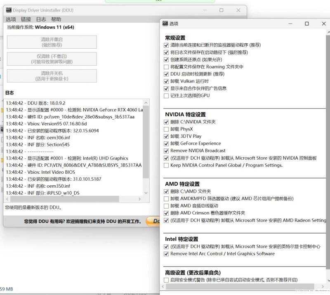This screenshot has width=330, height=295.
Task: Maximize the 选项 options window
Action: 307,24
